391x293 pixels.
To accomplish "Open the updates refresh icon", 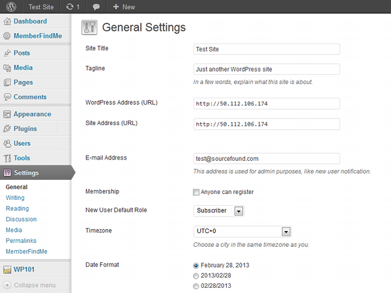I will pyautogui.click(x=70, y=7).
